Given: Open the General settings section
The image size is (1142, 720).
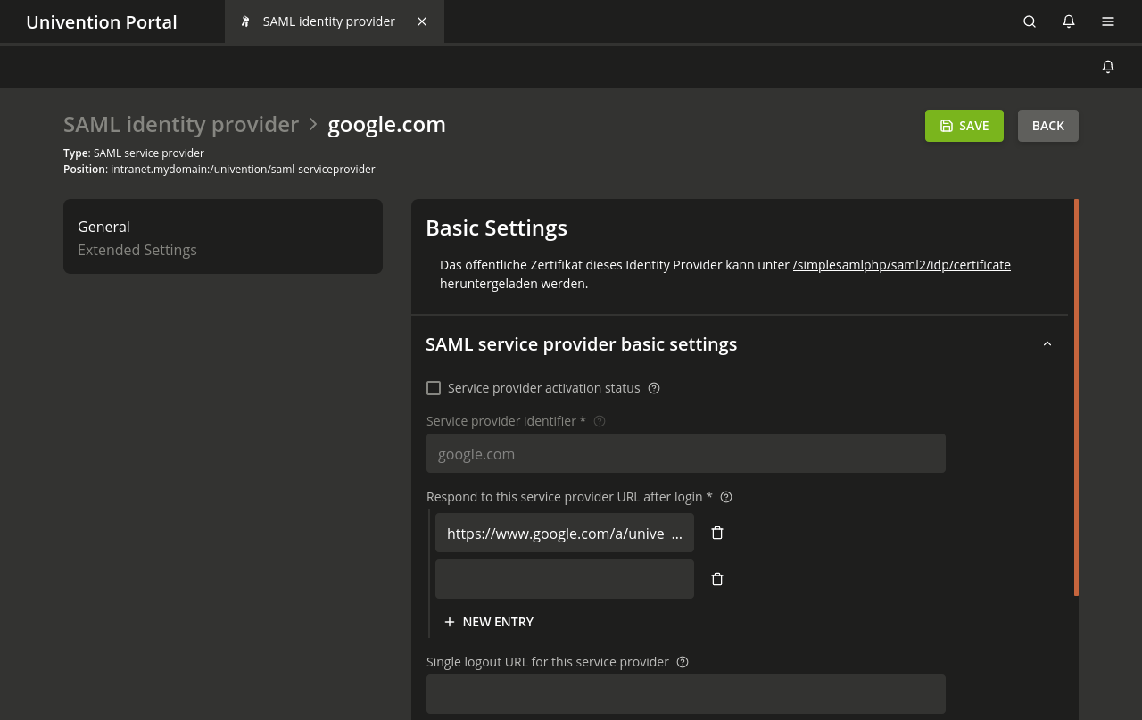Looking at the screenshot, I should (x=103, y=227).
